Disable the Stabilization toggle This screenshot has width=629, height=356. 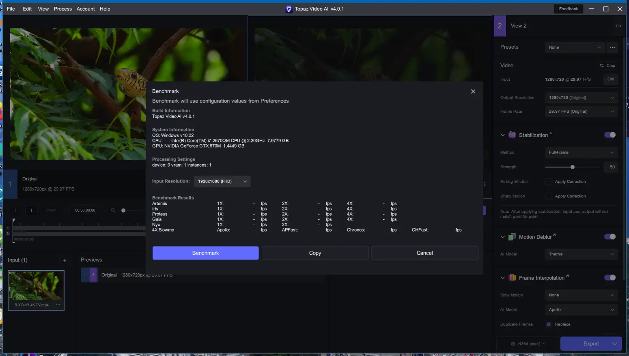(x=610, y=135)
